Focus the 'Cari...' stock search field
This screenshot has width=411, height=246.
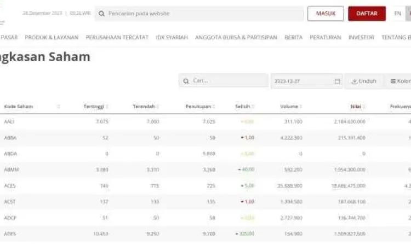coord(224,81)
